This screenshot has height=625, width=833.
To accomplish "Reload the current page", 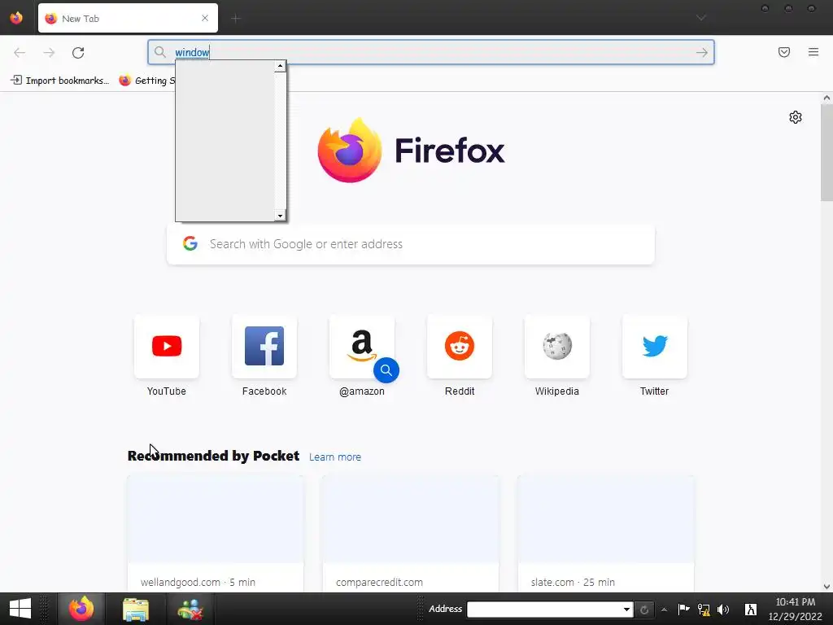I will pyautogui.click(x=78, y=53).
